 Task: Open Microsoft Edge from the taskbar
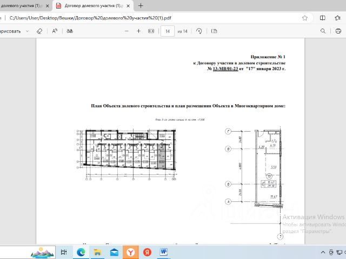(x=81, y=252)
